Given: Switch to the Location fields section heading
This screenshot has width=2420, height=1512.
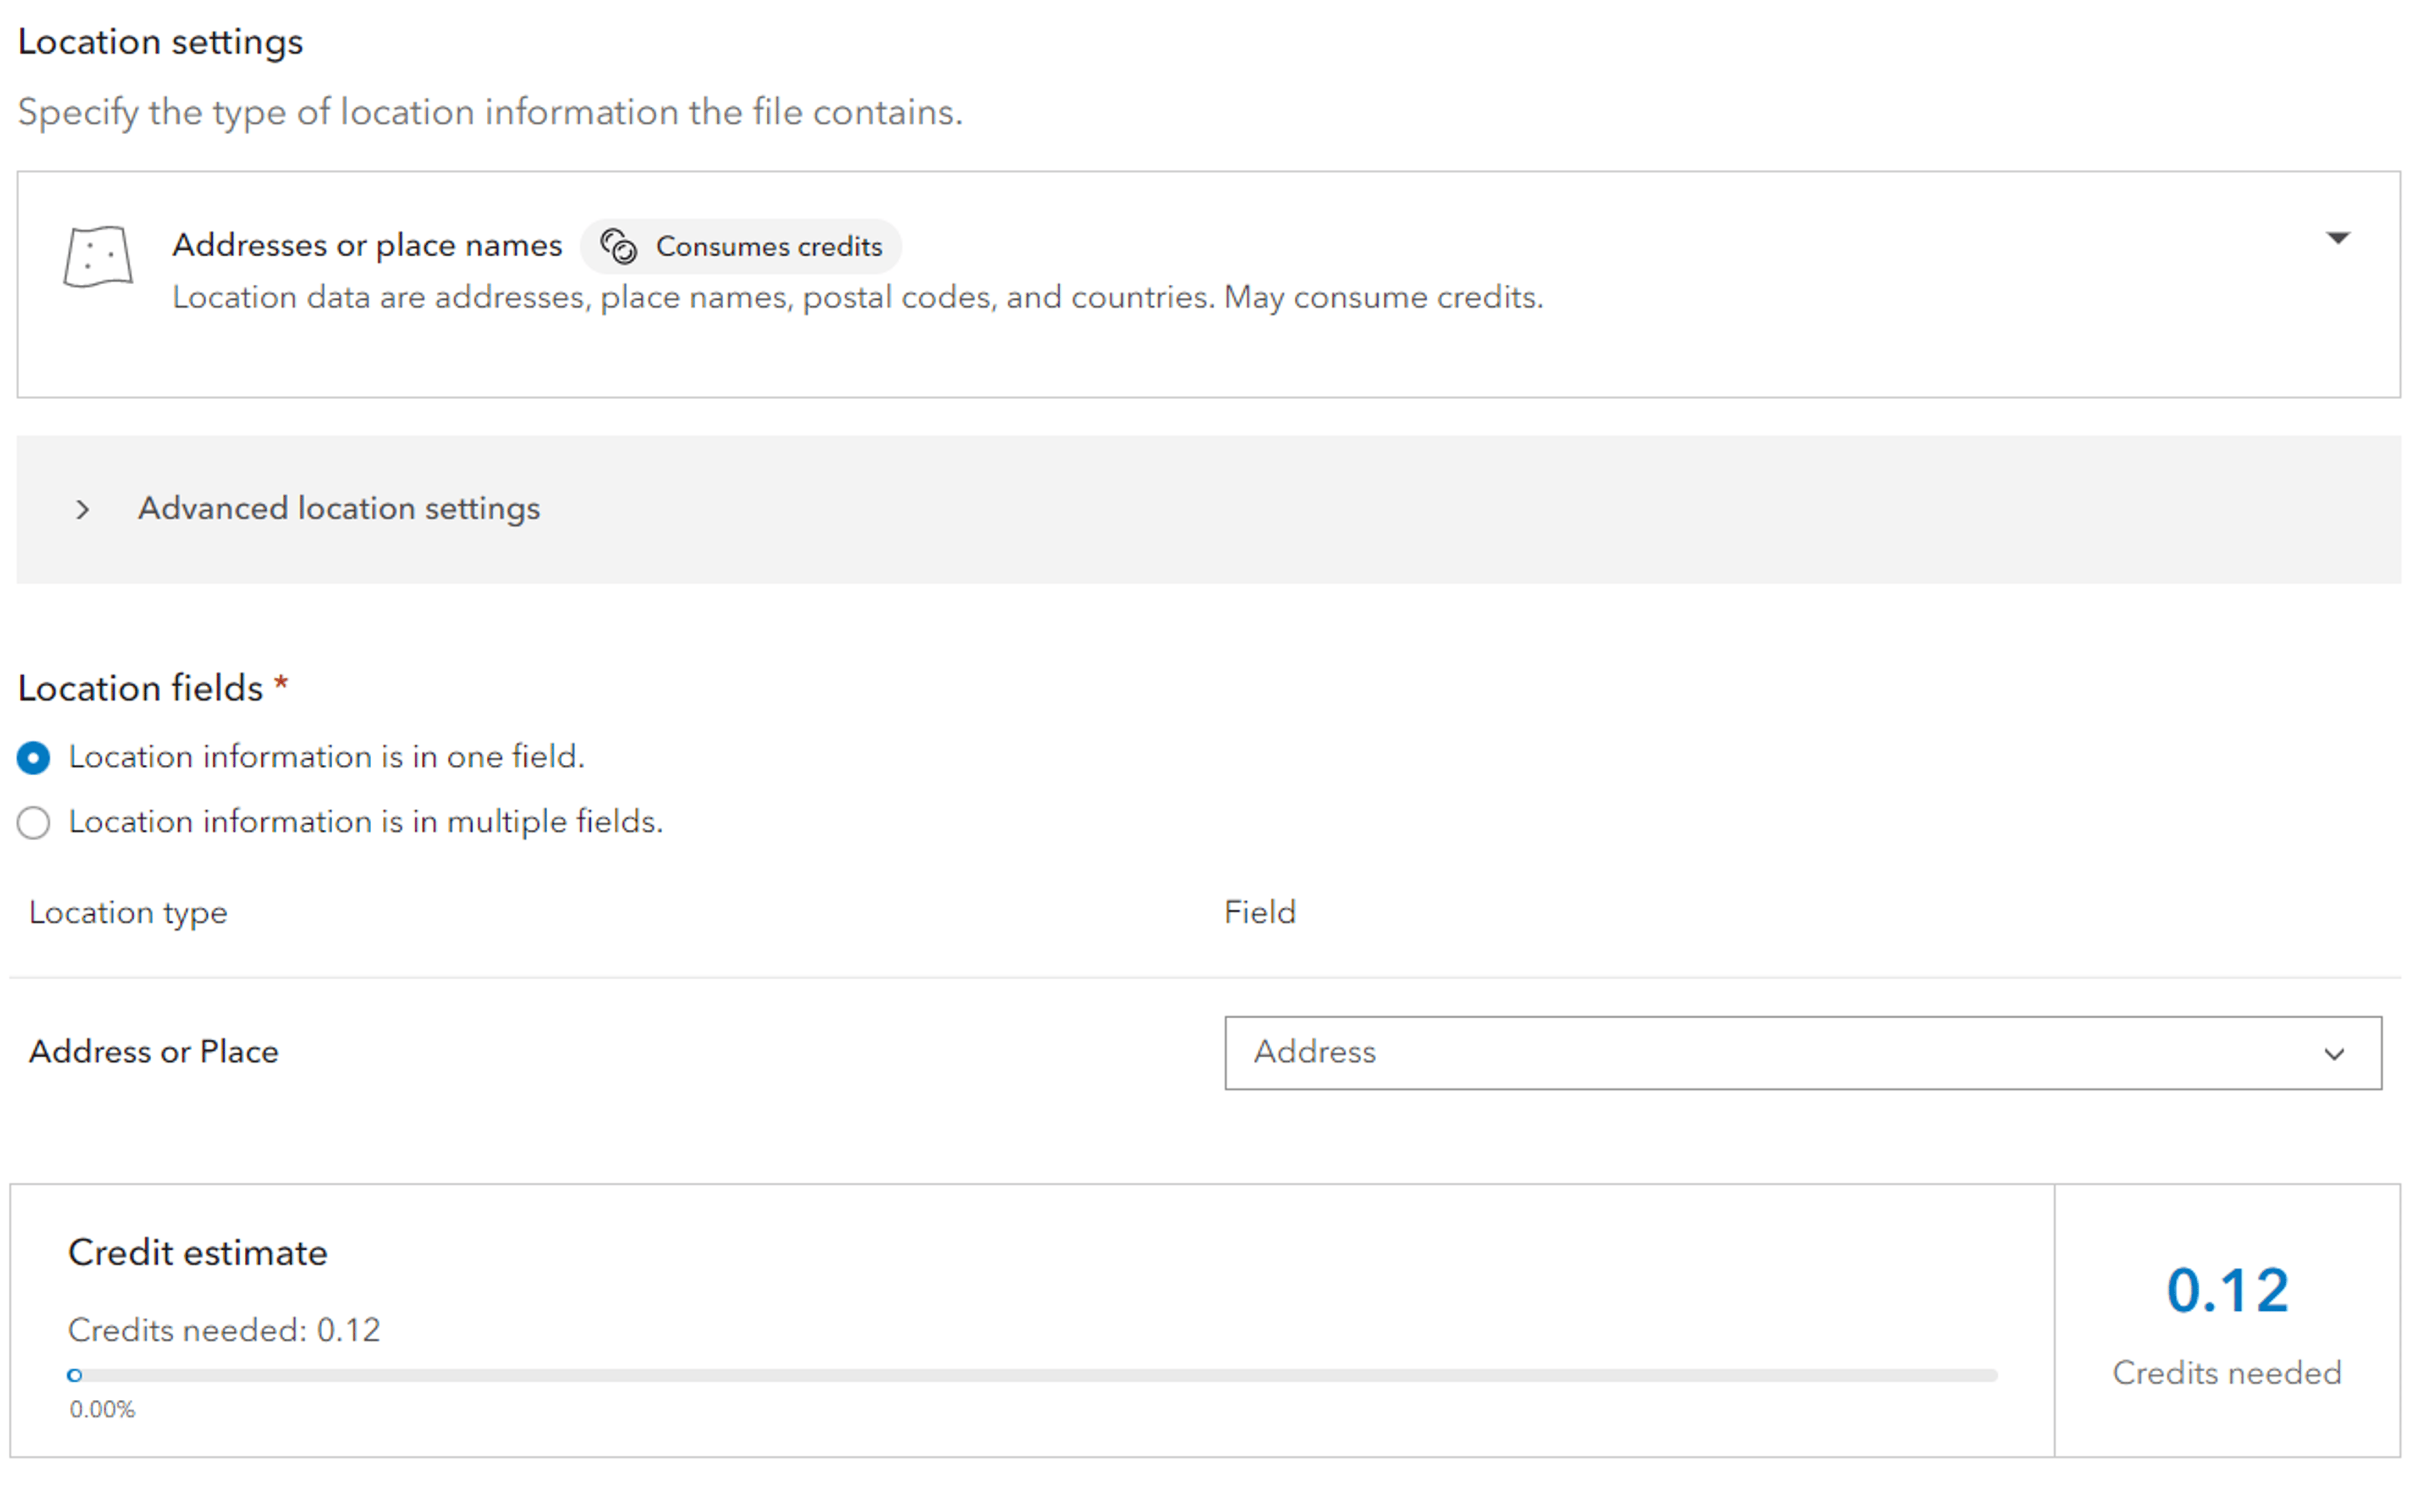Looking at the screenshot, I should [x=141, y=687].
